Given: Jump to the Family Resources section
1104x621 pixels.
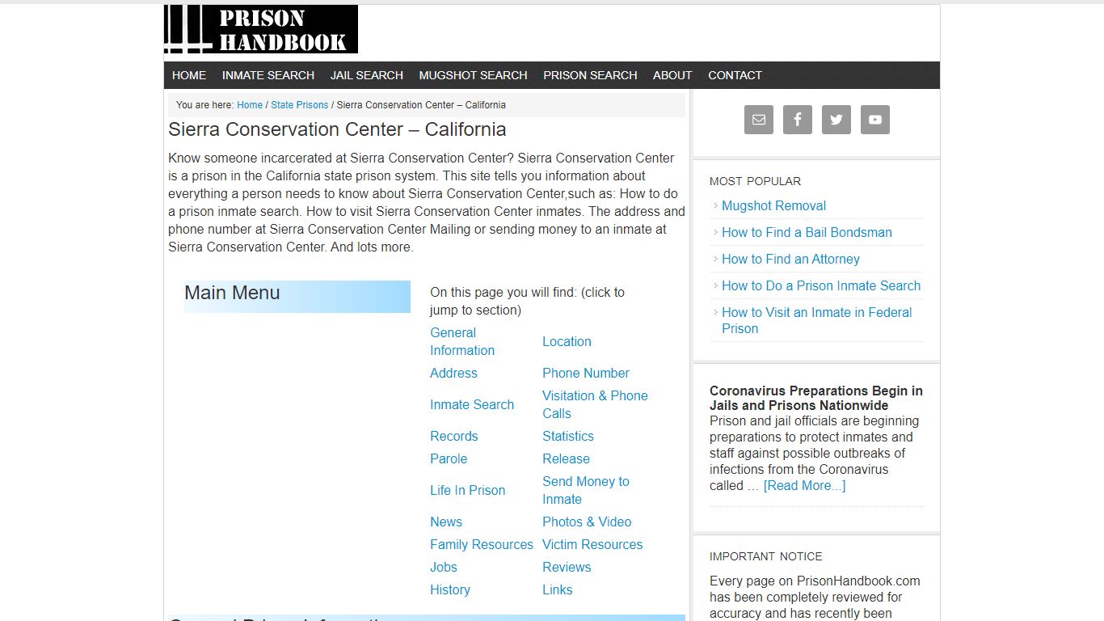Looking at the screenshot, I should (481, 544).
